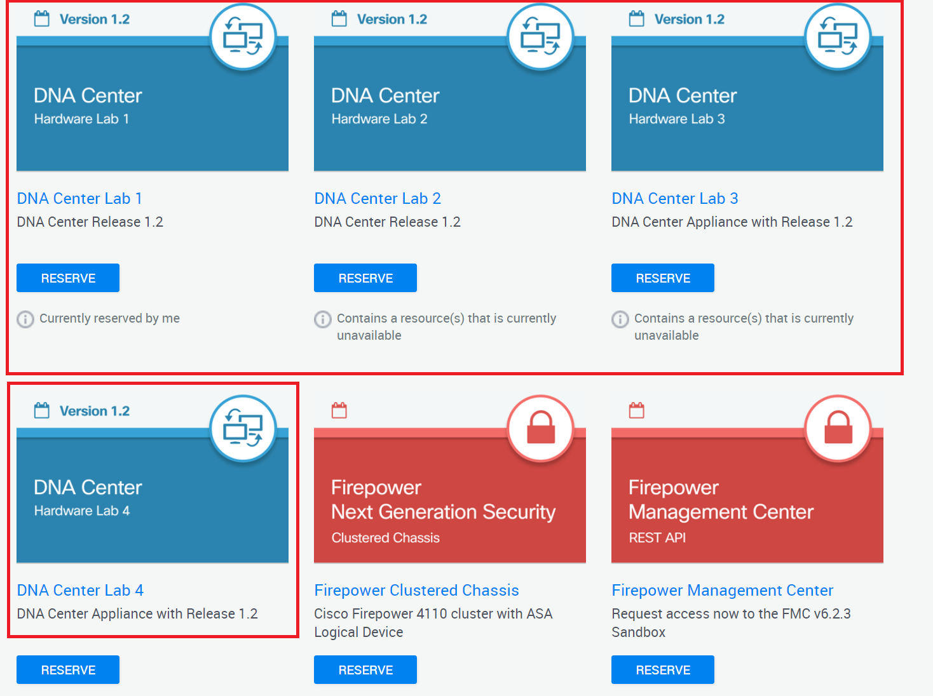Click the 'Currently reserved by me' status text
933x696 pixels.
pyautogui.click(x=109, y=318)
